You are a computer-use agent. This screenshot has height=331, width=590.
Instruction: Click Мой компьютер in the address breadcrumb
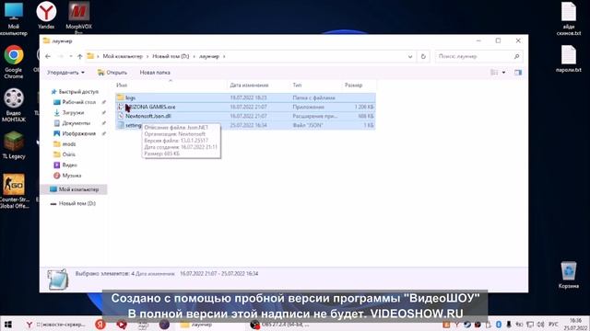click(123, 56)
